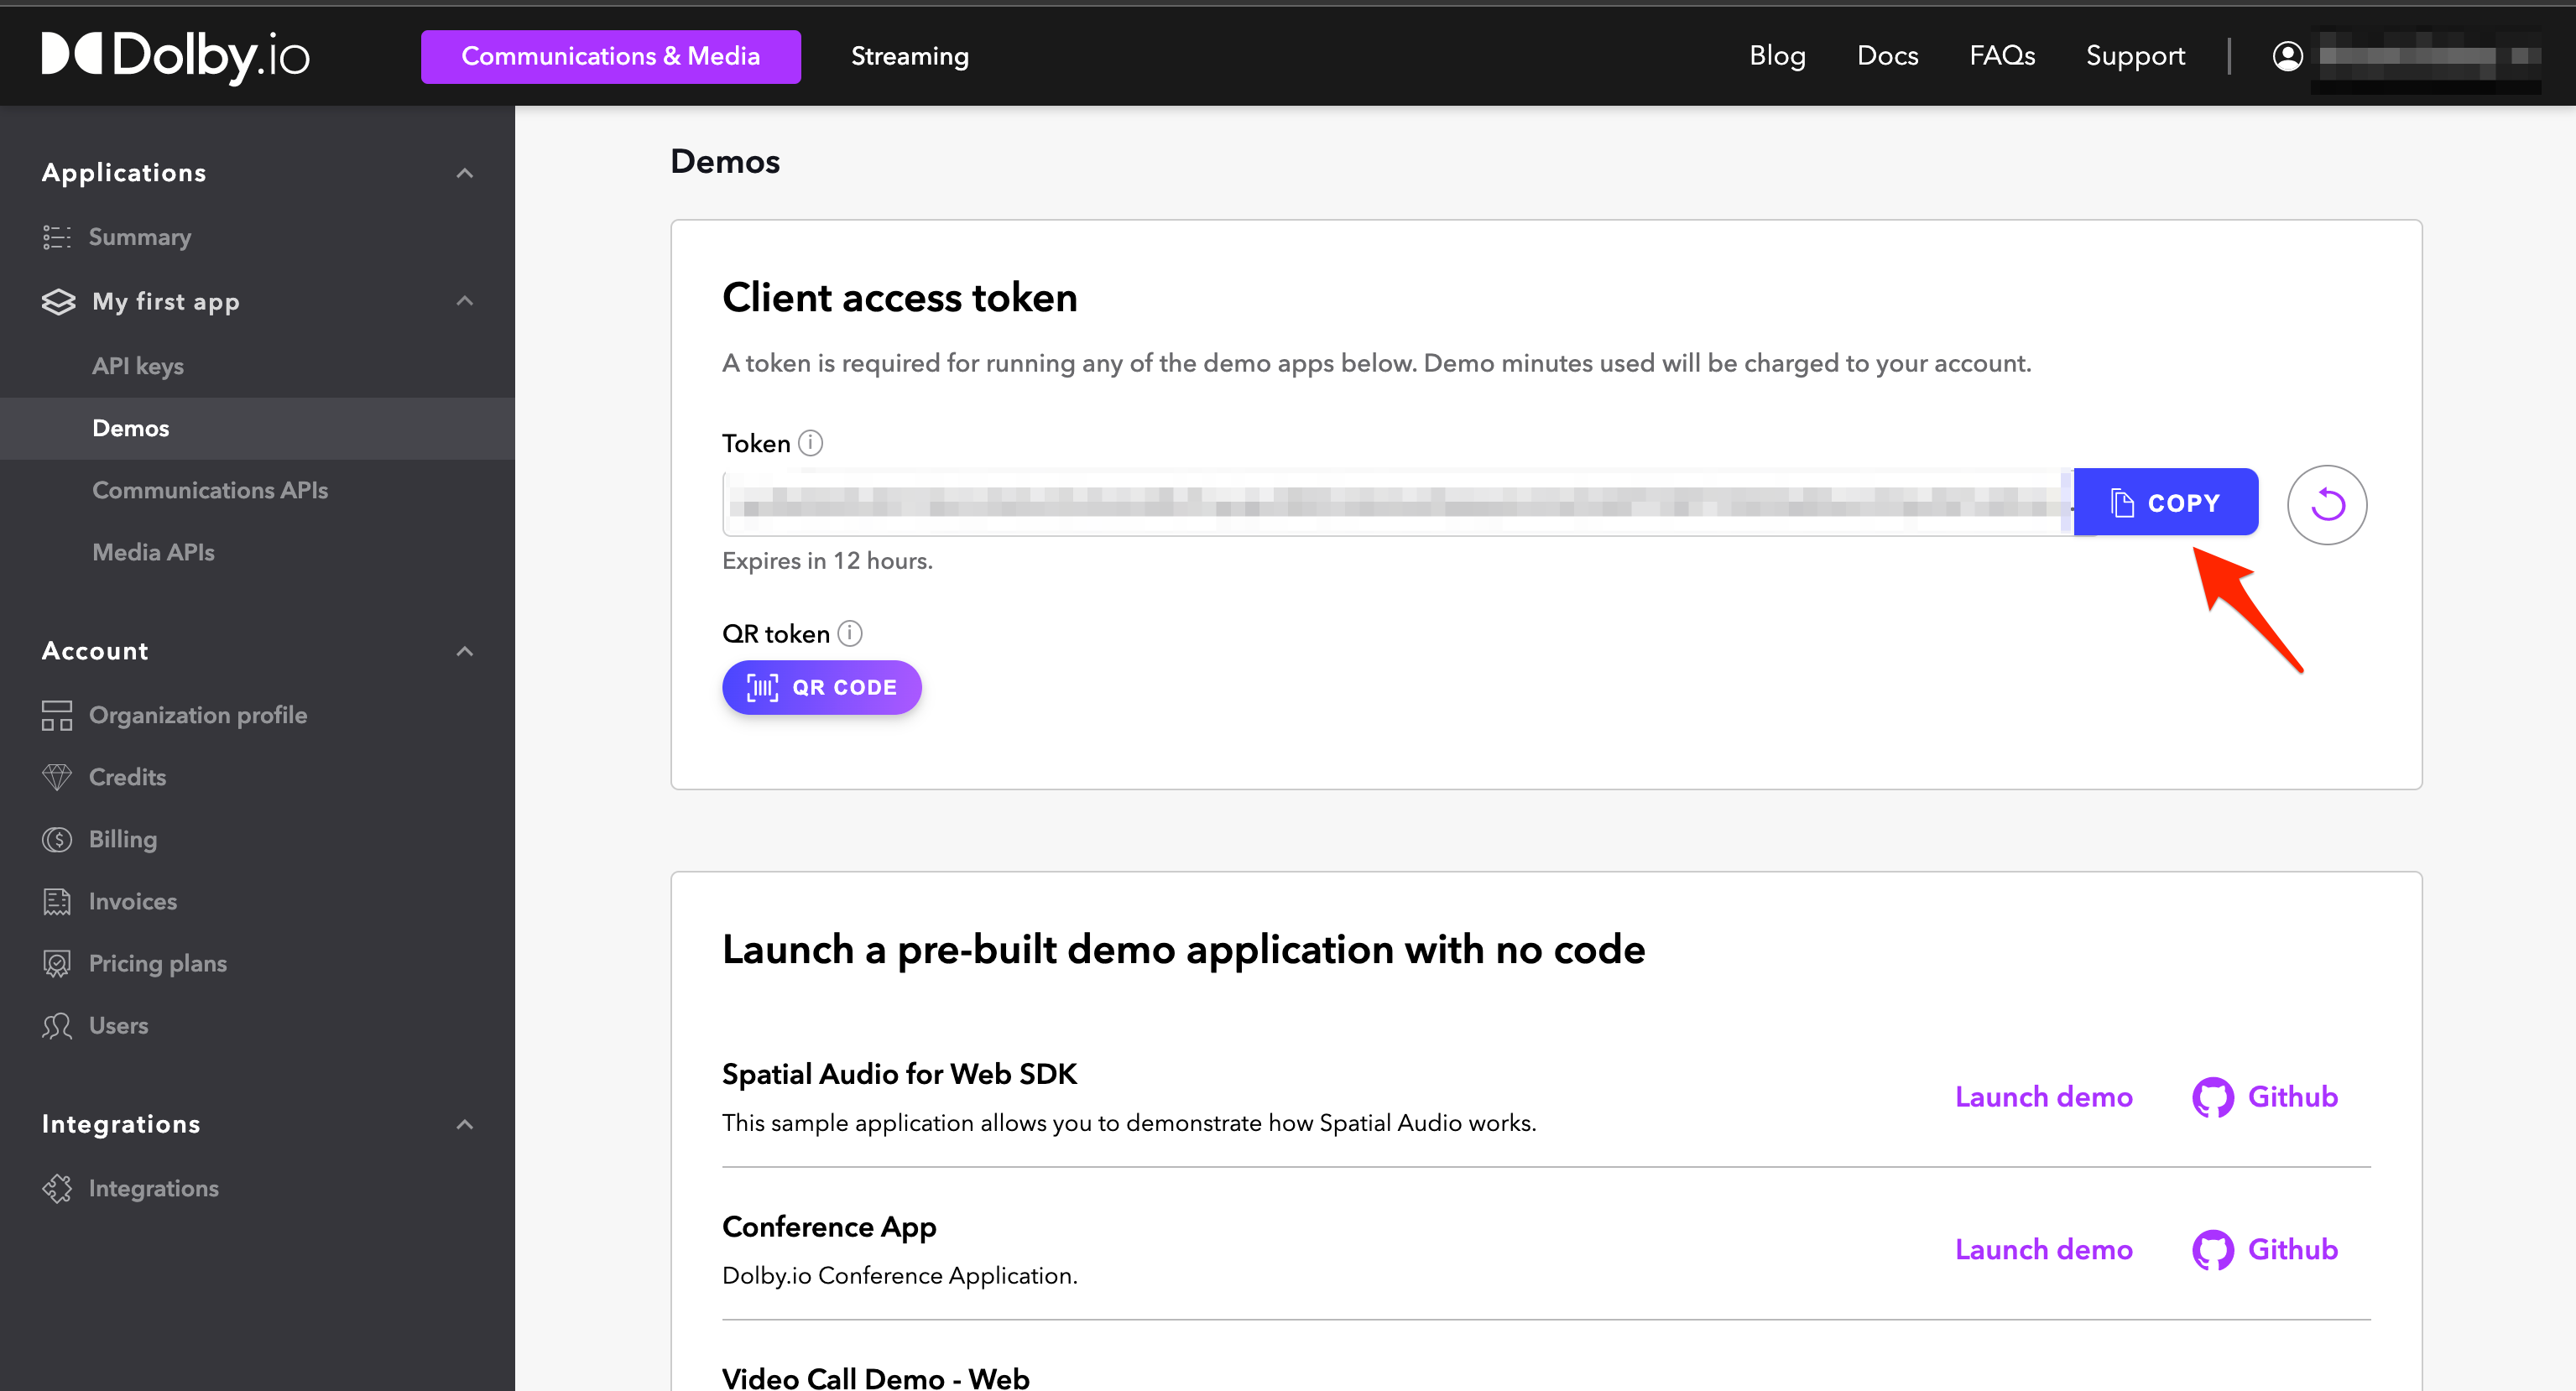Image resolution: width=2576 pixels, height=1391 pixels.
Task: Collapse the Applications section chevron
Action: pyautogui.click(x=464, y=173)
